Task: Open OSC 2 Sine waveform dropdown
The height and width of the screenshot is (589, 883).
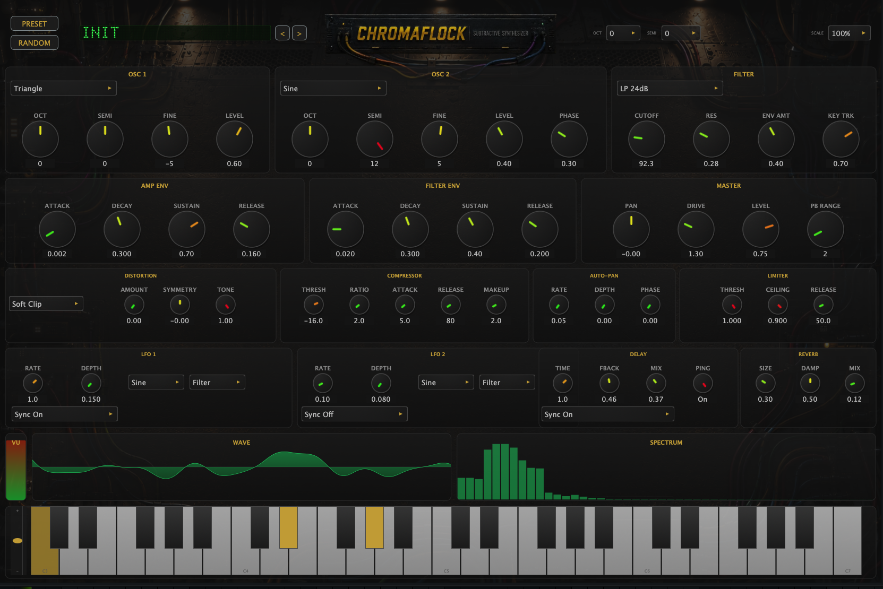Action: pyautogui.click(x=333, y=89)
